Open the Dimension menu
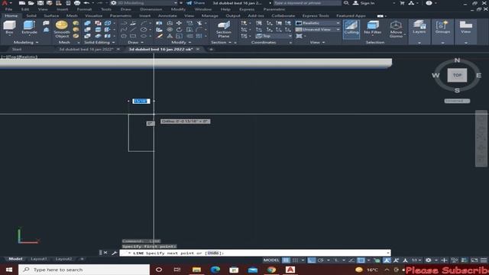Image resolution: width=489 pixels, height=275 pixels. tap(151, 9)
